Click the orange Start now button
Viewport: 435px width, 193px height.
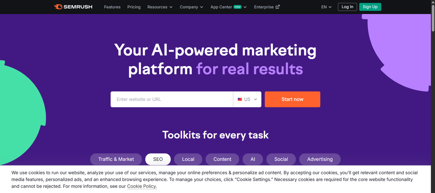(x=292, y=99)
